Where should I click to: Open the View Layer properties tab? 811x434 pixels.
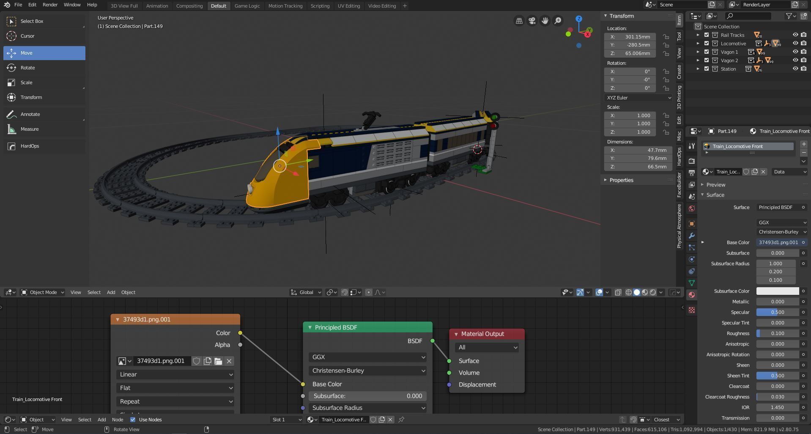692,185
